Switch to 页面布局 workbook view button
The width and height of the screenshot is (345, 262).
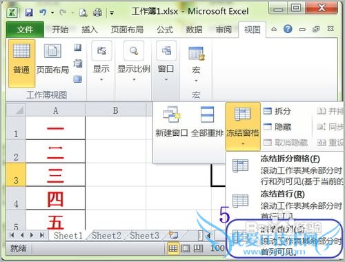click(52, 59)
